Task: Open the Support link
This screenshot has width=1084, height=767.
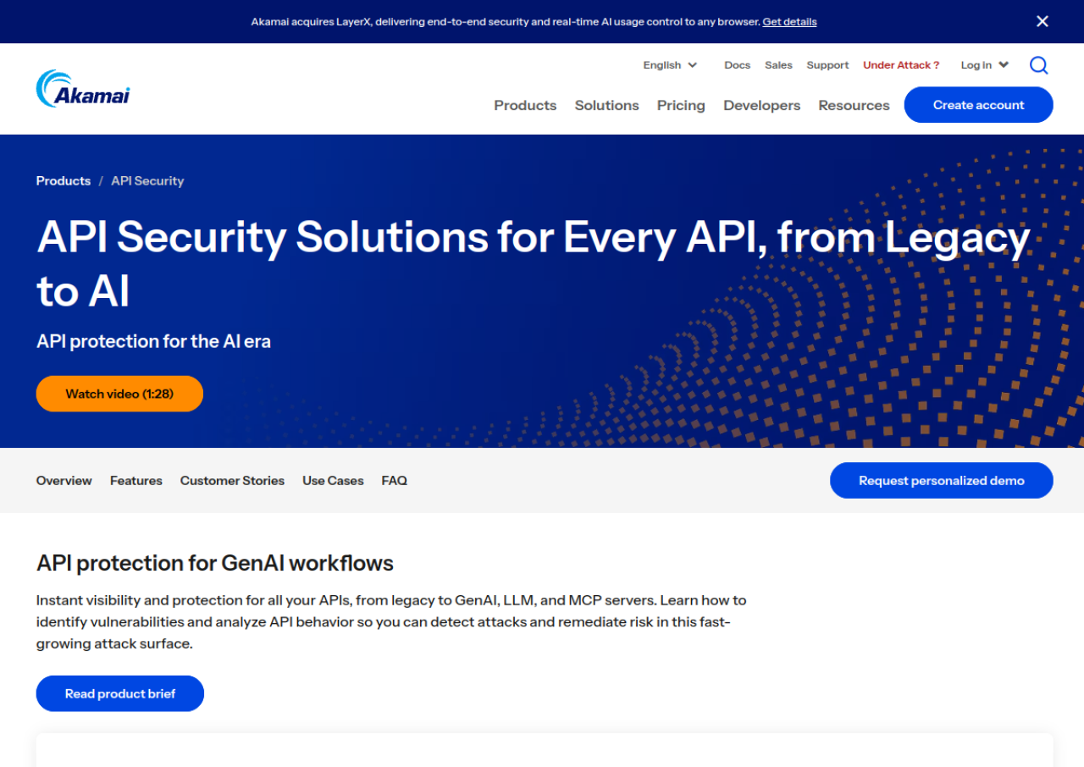Action: click(x=827, y=65)
